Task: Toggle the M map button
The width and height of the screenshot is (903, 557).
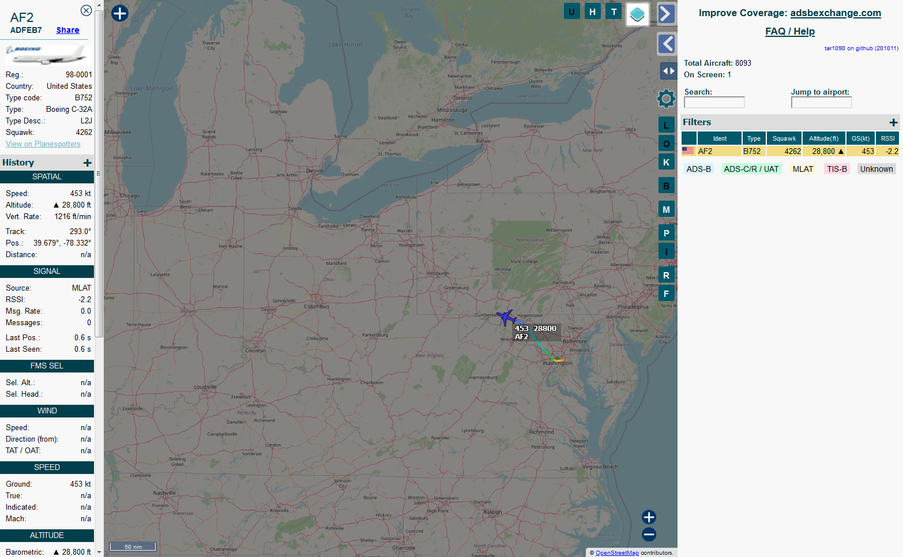Action: tap(666, 209)
